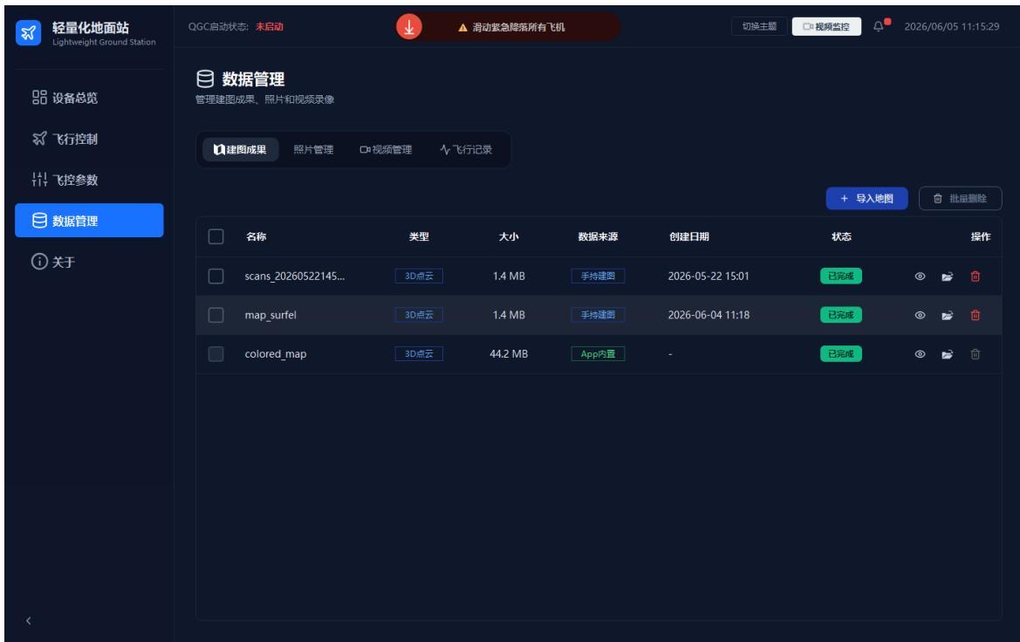This screenshot has height=642, width=1020.
Task: Switch to the 建图成果 tab
Action: (240, 150)
